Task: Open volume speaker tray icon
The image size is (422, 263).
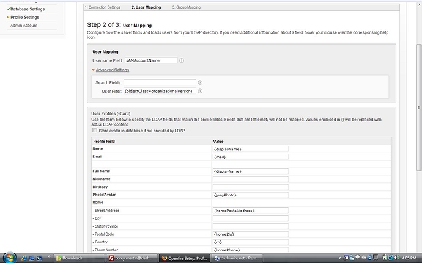Action: [397, 258]
